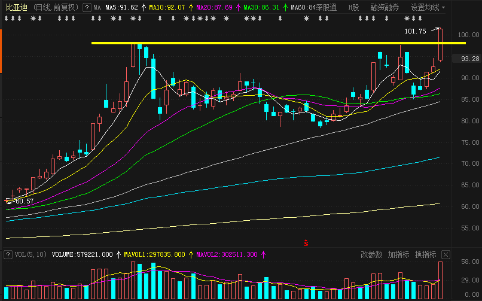Click 加指标 to add an indicator

click(398, 254)
